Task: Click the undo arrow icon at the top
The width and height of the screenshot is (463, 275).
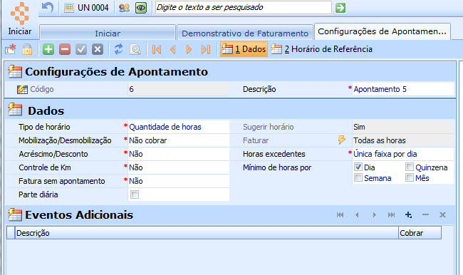Action: [48, 7]
